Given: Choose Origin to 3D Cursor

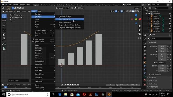Looking at the screenshot, I should 70,22.
